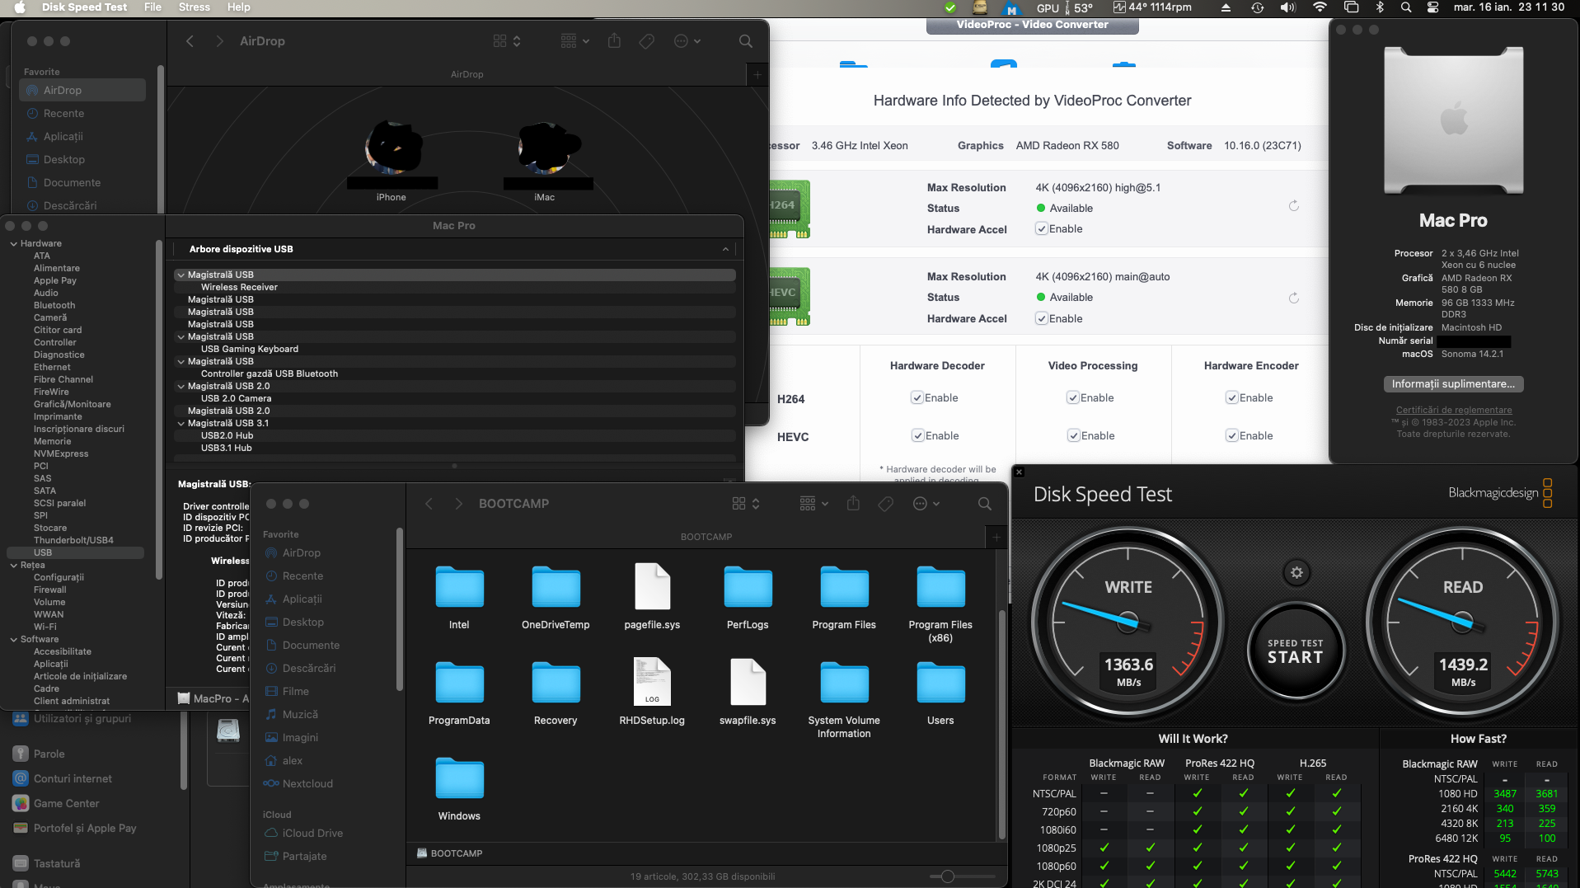Collapse the Arbore dispozitive USB header
1580x888 pixels.
(725, 249)
